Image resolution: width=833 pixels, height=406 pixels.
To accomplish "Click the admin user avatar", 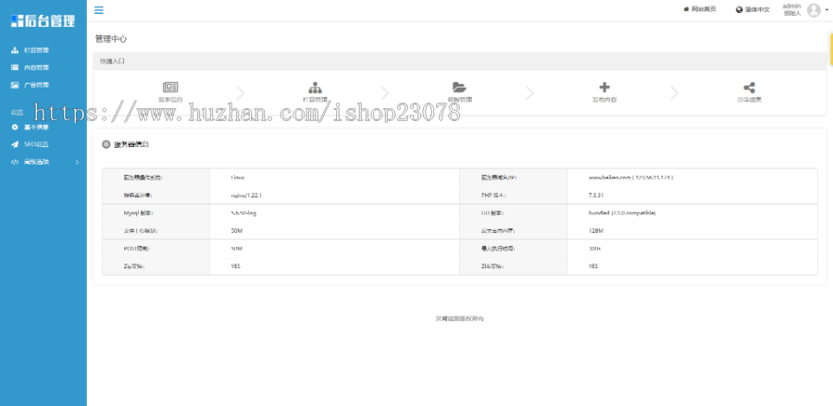I will click(x=814, y=9).
